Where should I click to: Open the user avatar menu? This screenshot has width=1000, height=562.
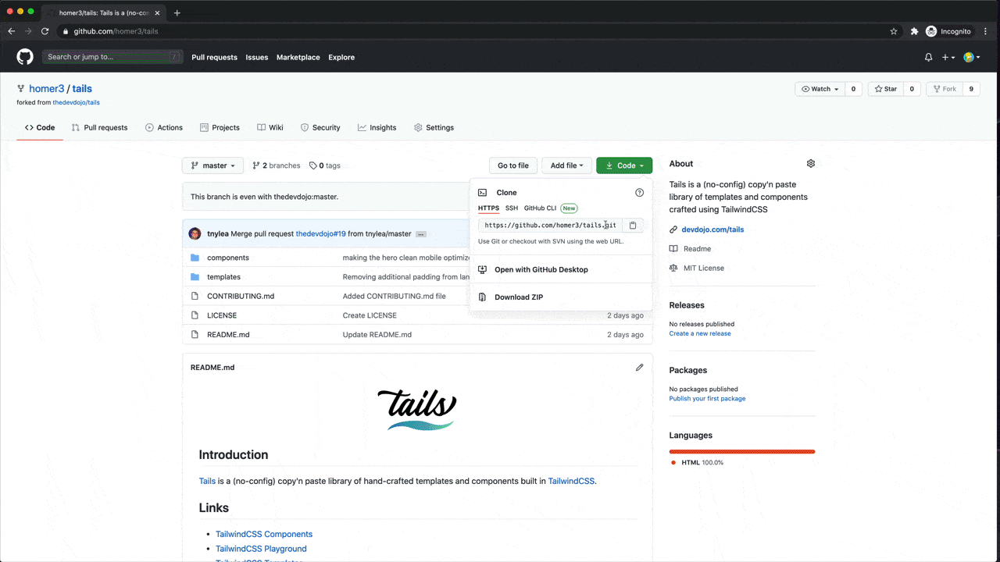tap(971, 57)
